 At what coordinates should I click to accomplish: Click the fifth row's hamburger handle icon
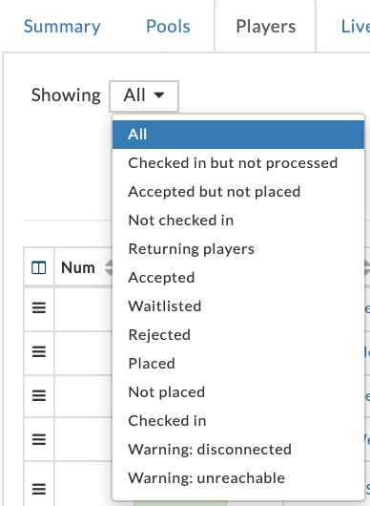click(39, 489)
